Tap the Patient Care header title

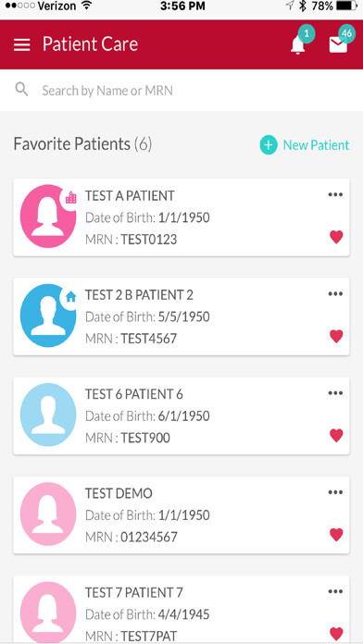pyautogui.click(x=90, y=44)
